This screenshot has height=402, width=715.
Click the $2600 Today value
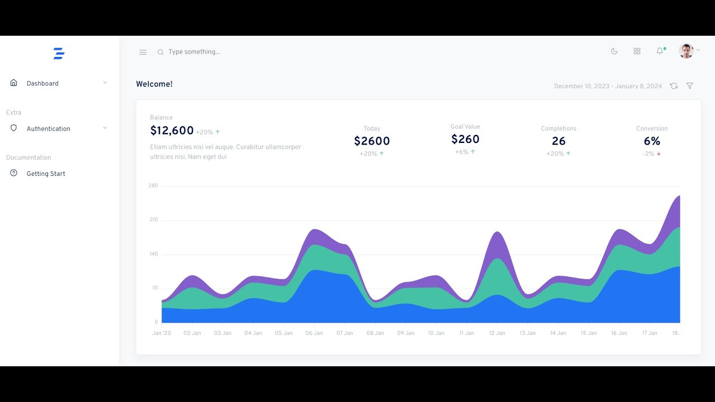pyautogui.click(x=372, y=141)
